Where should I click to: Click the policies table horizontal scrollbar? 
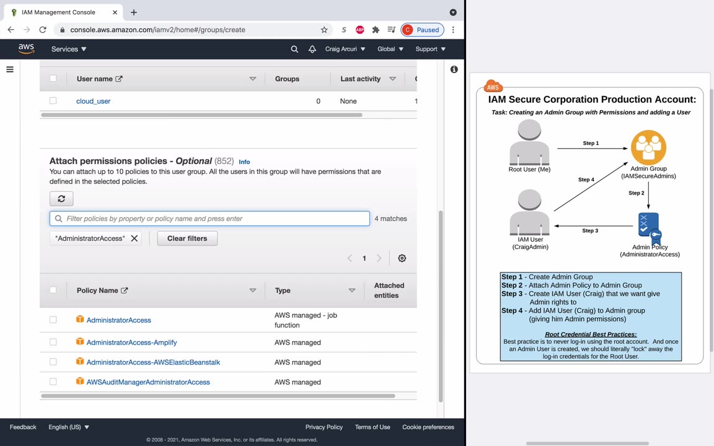point(218,396)
